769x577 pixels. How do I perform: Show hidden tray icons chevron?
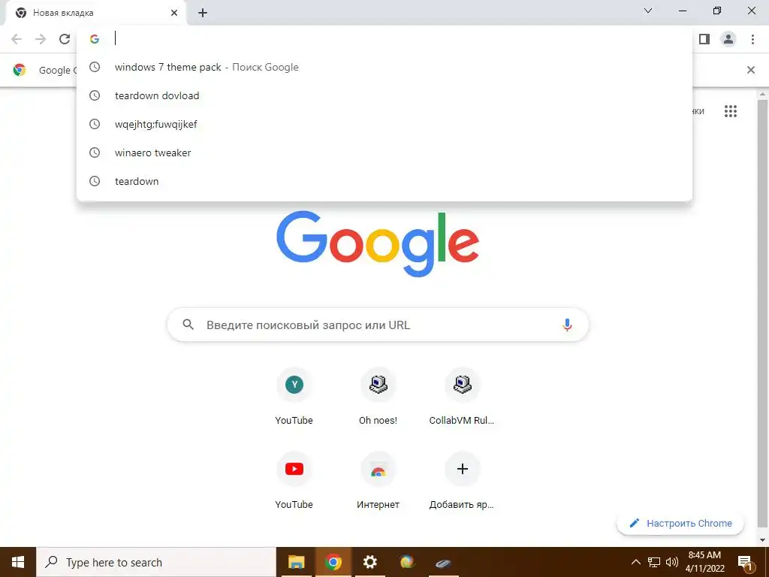point(635,562)
